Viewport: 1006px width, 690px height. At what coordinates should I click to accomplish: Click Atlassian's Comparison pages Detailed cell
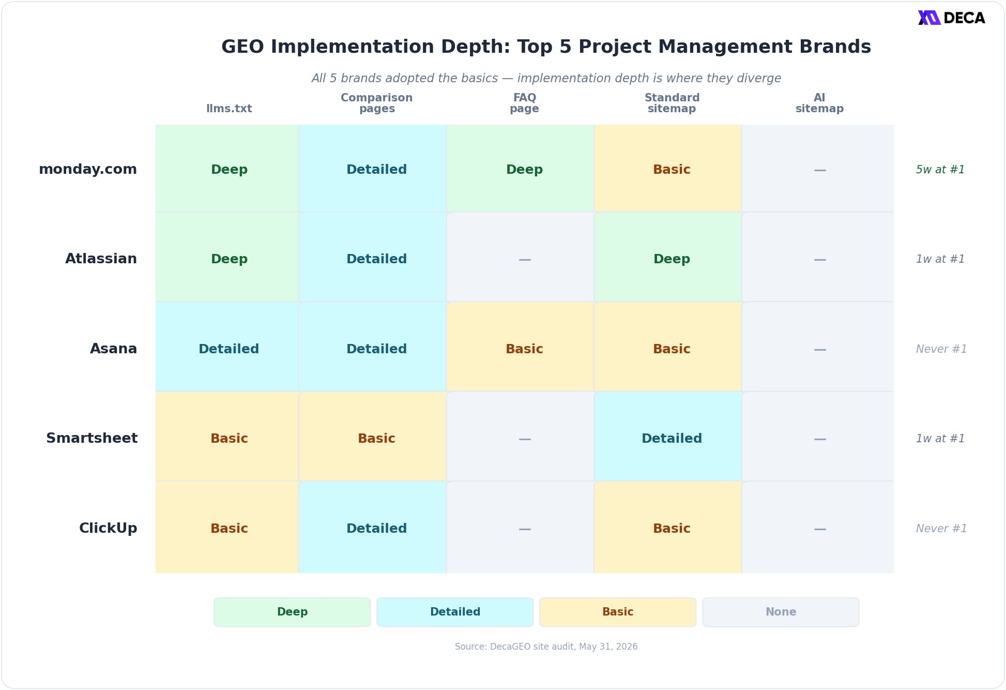tap(373, 257)
